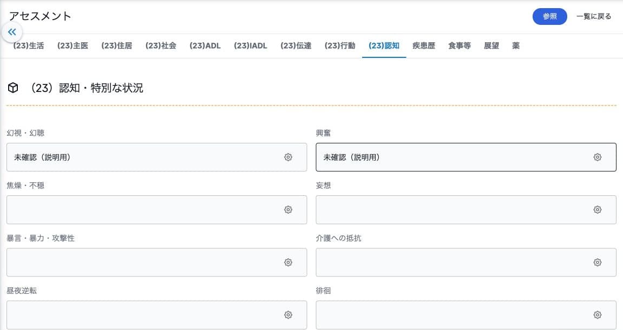This screenshot has width=623, height=330.
Task: Click gear icon in 幻視・幻聴 field
Action: (288, 157)
